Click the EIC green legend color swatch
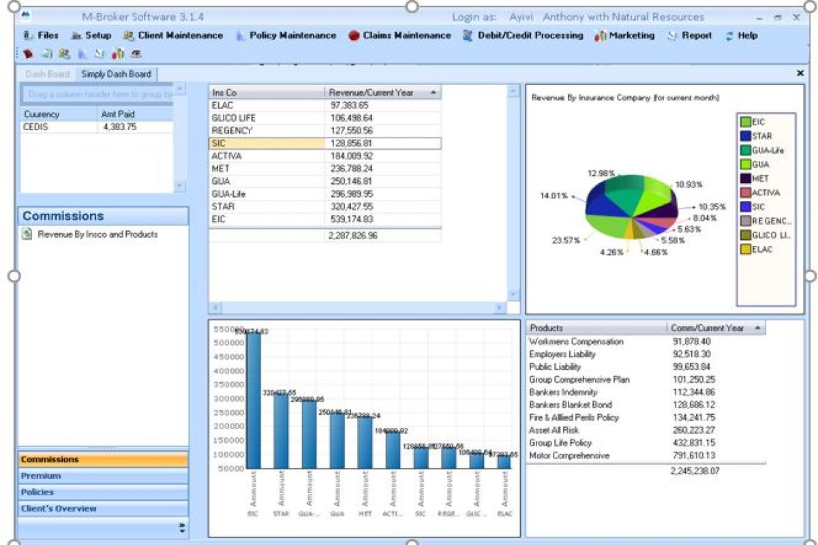 pyautogui.click(x=746, y=122)
